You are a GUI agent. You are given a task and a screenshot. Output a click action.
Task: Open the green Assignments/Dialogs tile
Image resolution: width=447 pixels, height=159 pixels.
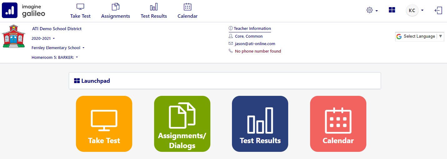coord(182,124)
